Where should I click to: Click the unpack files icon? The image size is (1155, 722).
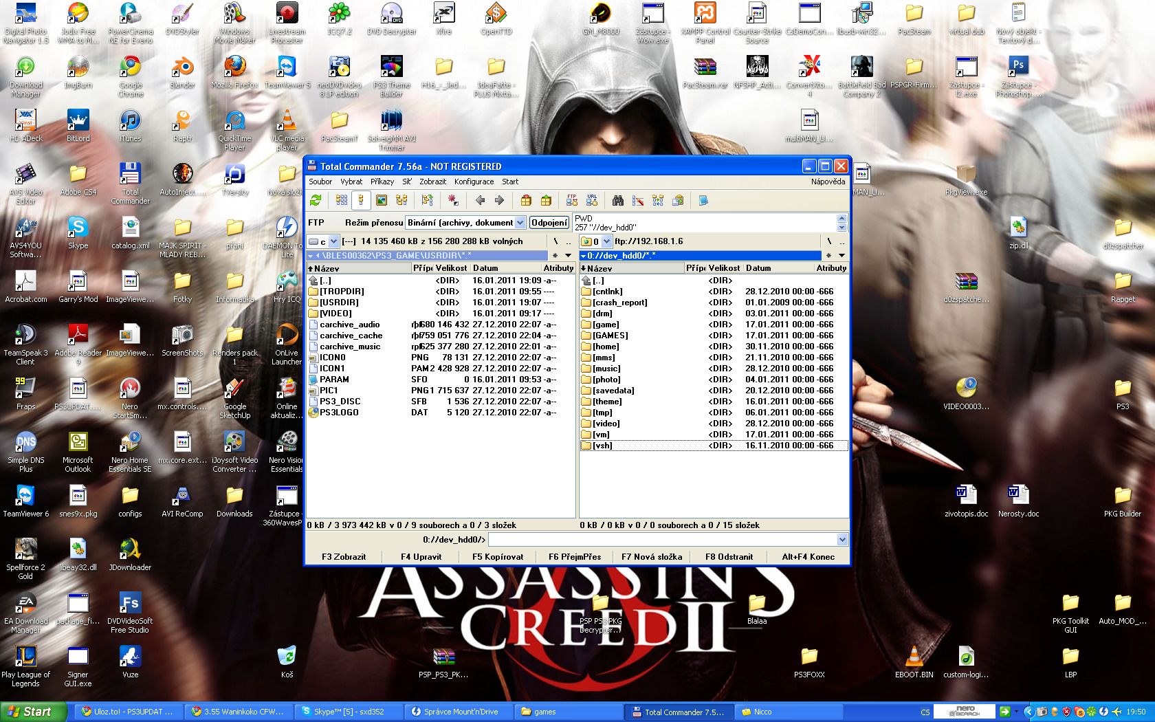pyautogui.click(x=546, y=200)
